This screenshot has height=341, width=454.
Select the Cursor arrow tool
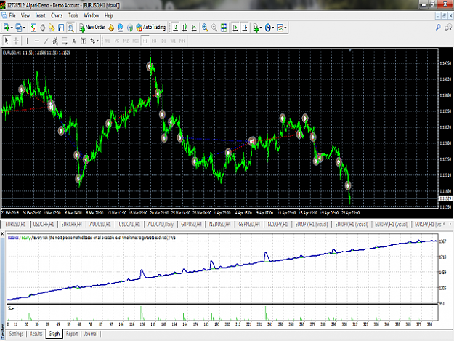pyautogui.click(x=7, y=41)
